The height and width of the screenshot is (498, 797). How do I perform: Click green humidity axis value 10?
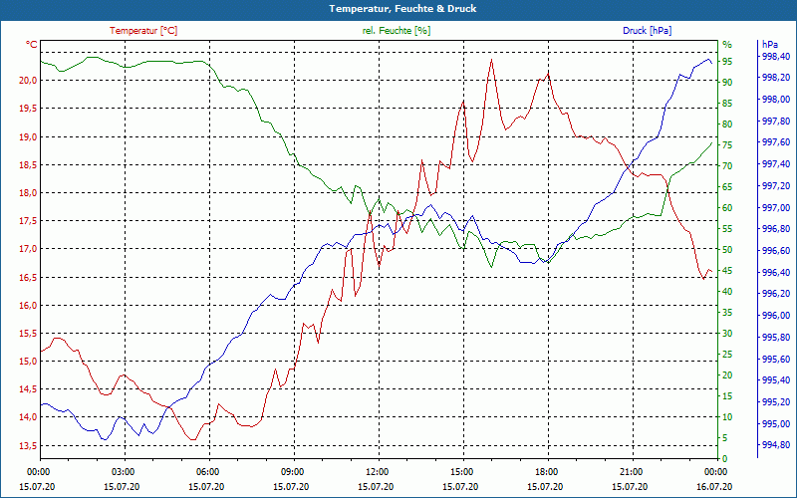(x=727, y=417)
